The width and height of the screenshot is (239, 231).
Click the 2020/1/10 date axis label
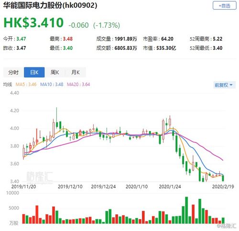(x=137, y=187)
